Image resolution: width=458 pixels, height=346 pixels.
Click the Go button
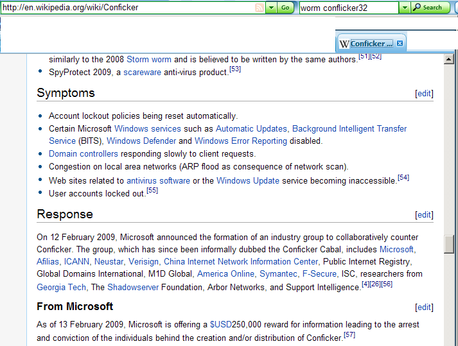click(x=285, y=8)
